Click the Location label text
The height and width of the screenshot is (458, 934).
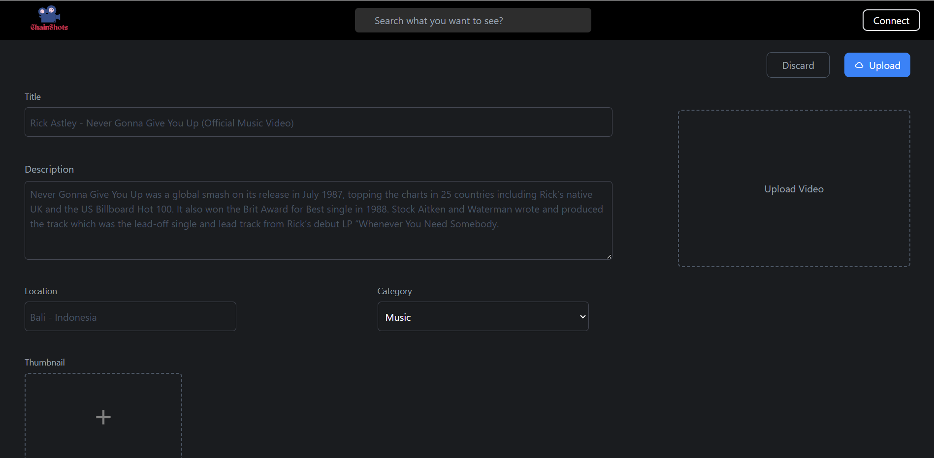(x=41, y=291)
